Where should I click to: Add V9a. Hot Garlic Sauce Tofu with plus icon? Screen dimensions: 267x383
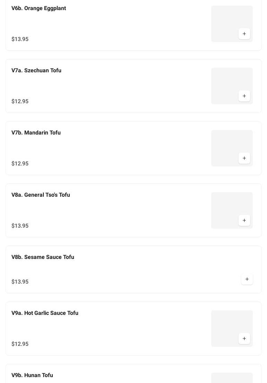pyautogui.click(x=244, y=339)
